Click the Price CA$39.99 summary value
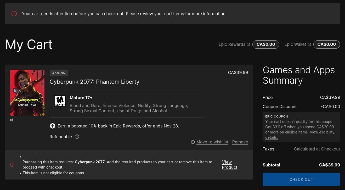 330,97
